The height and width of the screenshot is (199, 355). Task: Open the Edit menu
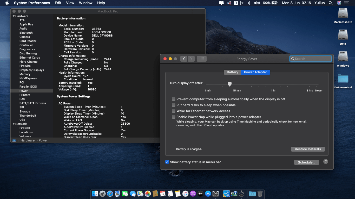(x=58, y=3)
